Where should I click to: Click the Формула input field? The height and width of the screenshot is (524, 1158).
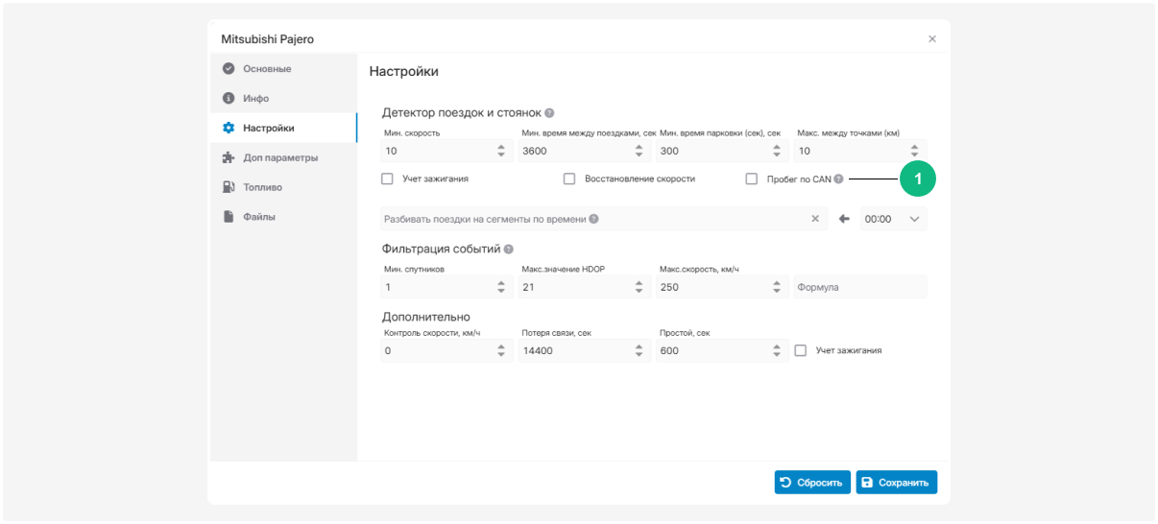coord(859,287)
